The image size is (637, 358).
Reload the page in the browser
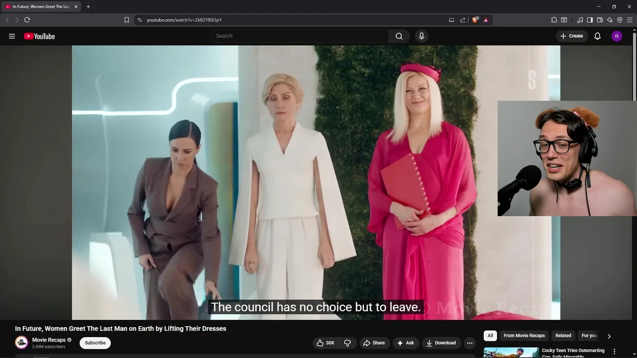click(x=27, y=20)
